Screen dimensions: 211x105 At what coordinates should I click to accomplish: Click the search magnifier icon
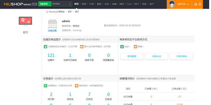pos(70,4)
